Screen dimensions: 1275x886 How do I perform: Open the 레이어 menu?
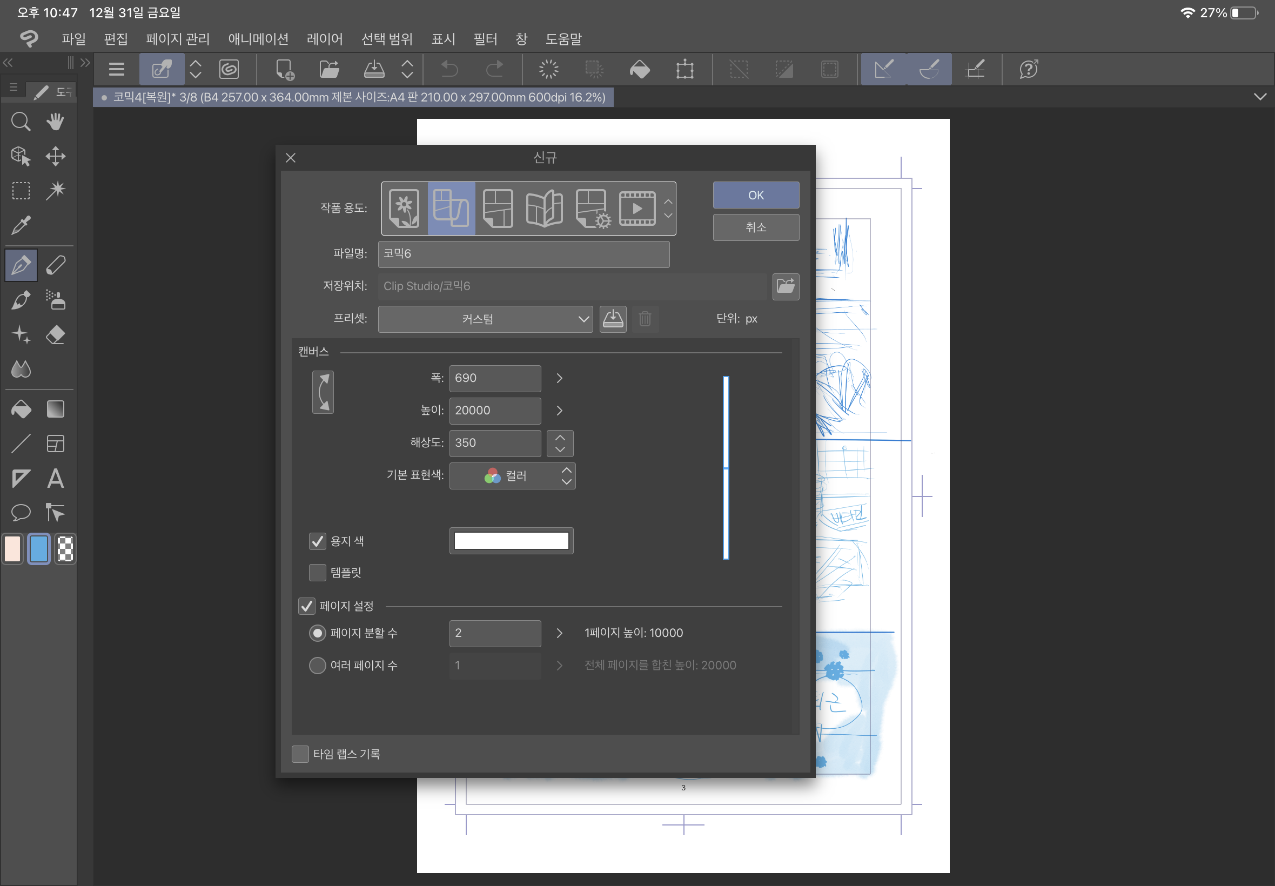tap(325, 39)
